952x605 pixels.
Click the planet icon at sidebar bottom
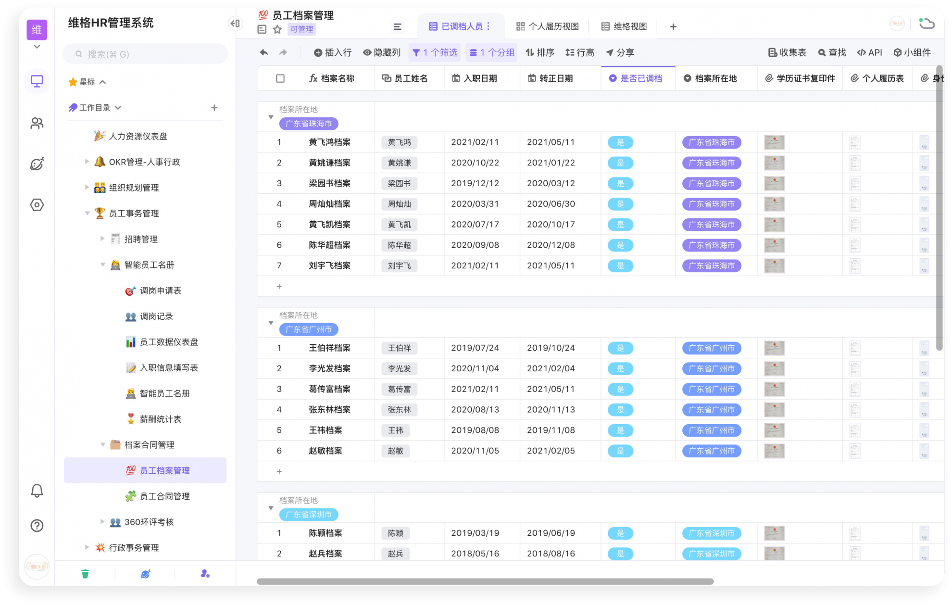(145, 574)
